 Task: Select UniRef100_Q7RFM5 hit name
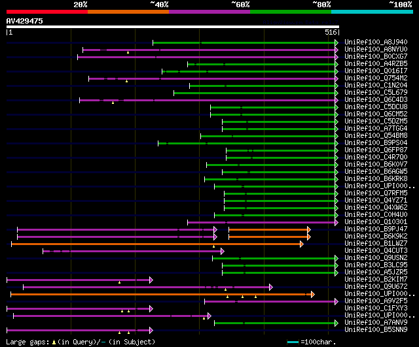(376, 193)
